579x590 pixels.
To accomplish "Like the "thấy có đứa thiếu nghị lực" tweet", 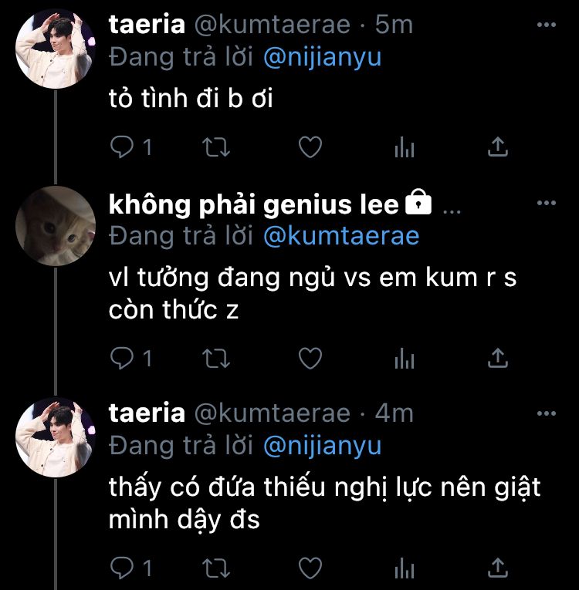I will coord(310,569).
